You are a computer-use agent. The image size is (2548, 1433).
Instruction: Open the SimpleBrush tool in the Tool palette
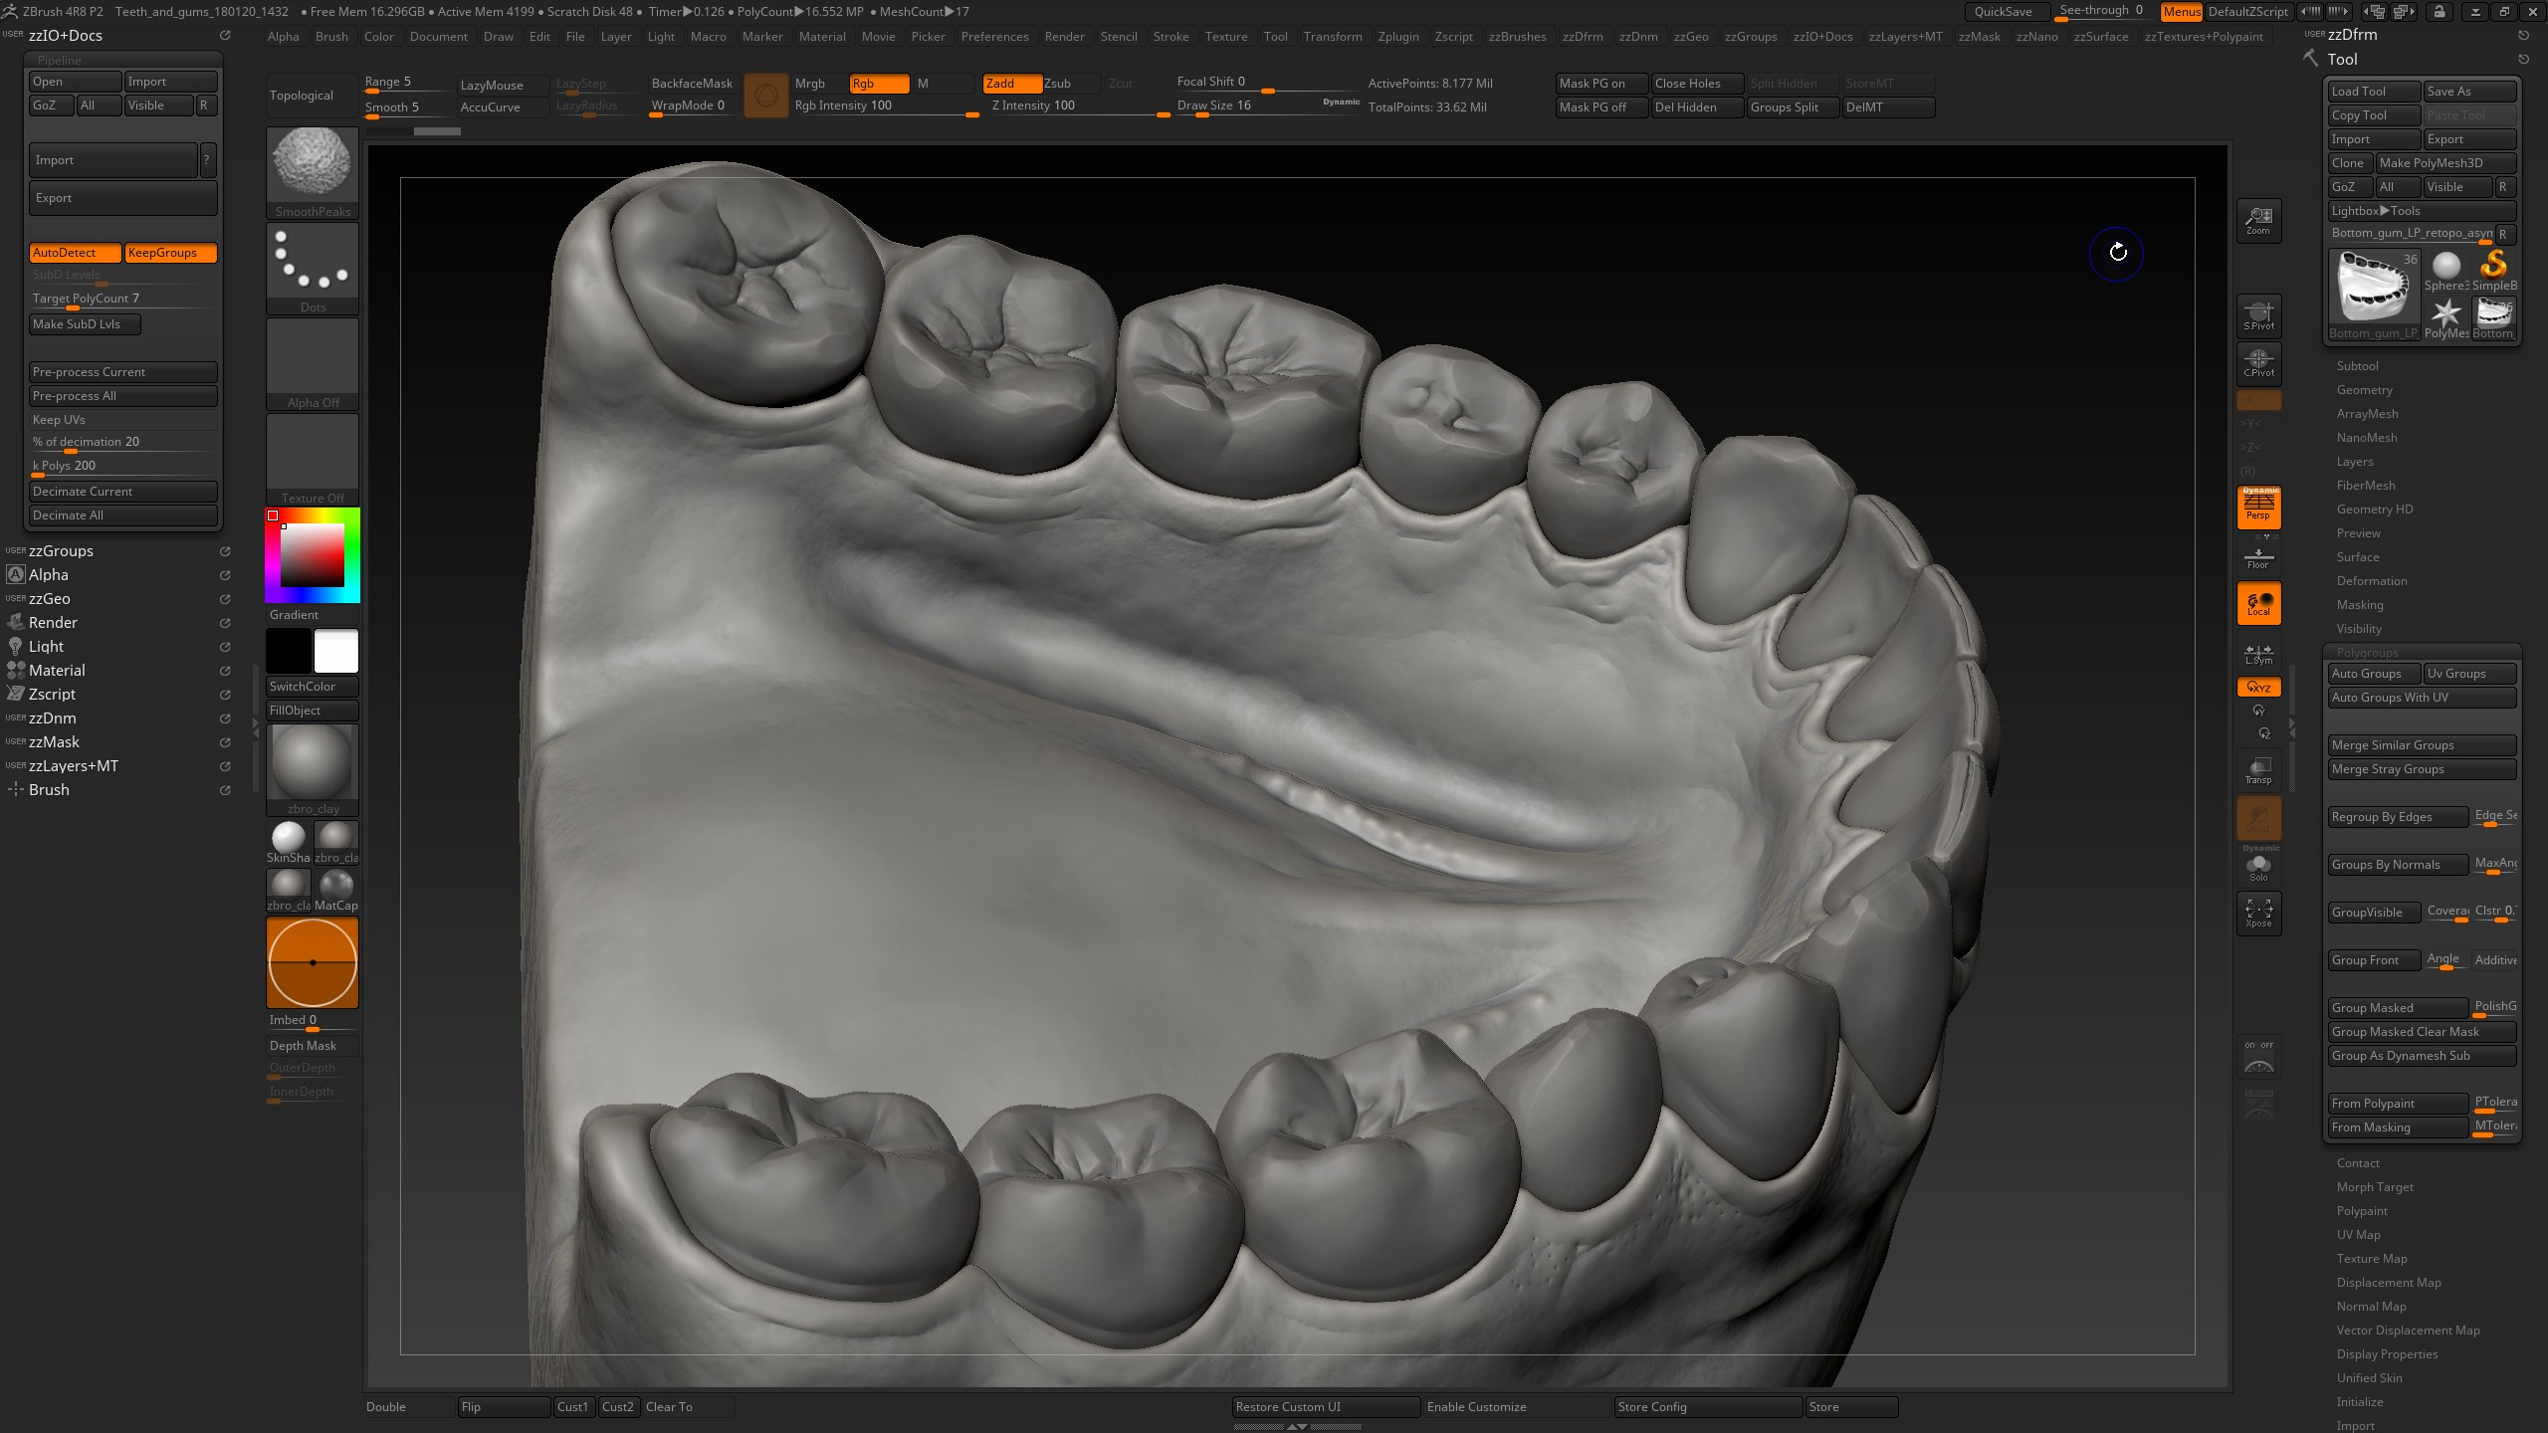2494,267
